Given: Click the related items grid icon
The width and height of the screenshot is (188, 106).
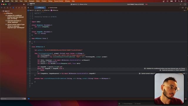Looking at the screenshot, I should [28, 8].
